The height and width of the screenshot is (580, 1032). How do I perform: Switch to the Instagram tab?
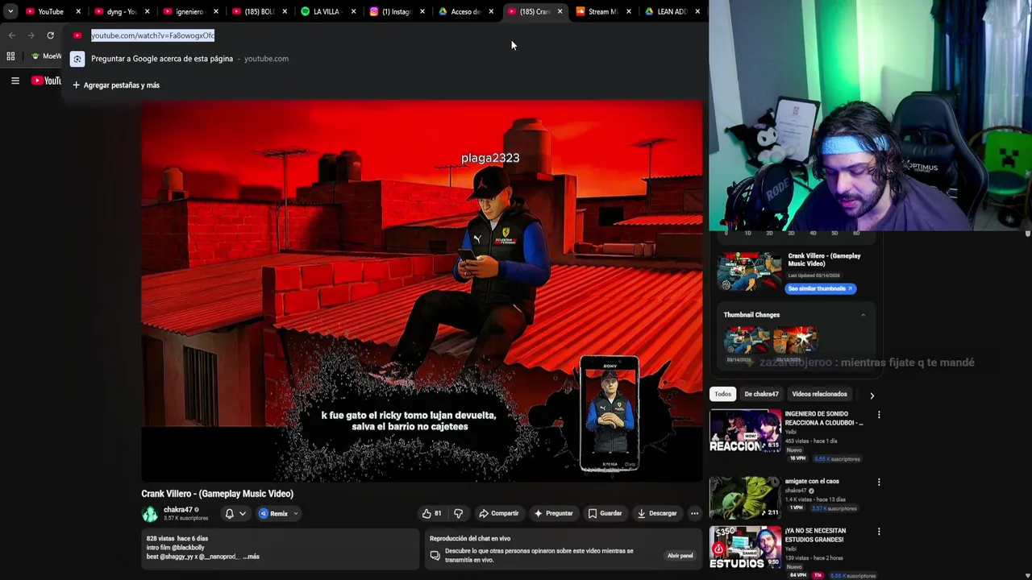pyautogui.click(x=395, y=11)
